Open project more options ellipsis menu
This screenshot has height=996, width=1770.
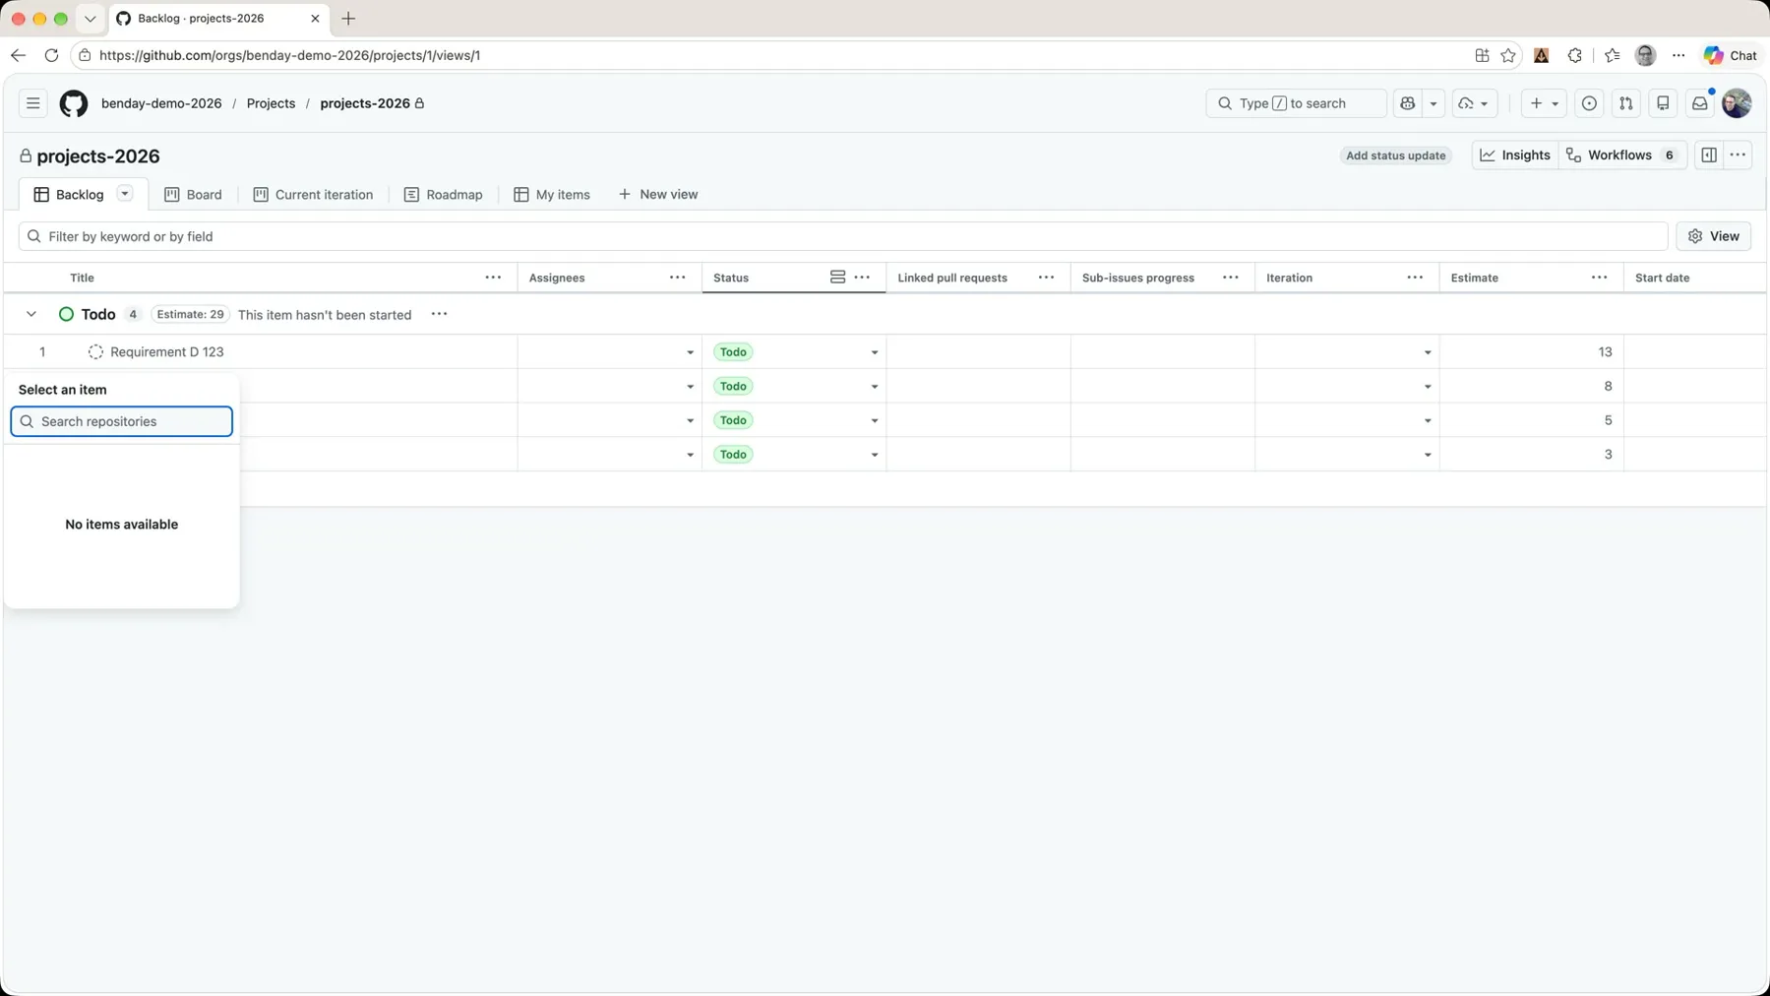point(1739,156)
